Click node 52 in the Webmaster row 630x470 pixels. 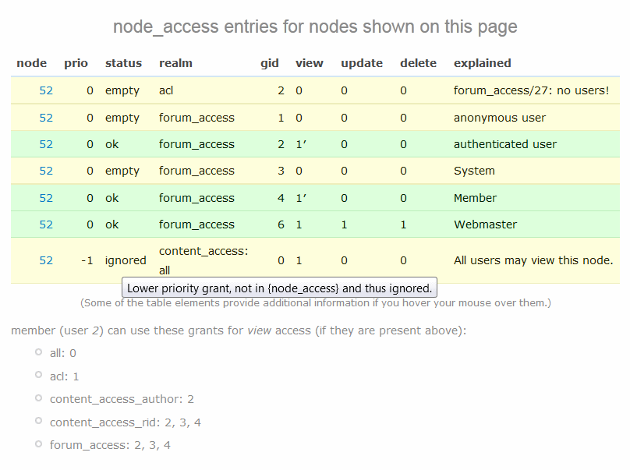46,224
